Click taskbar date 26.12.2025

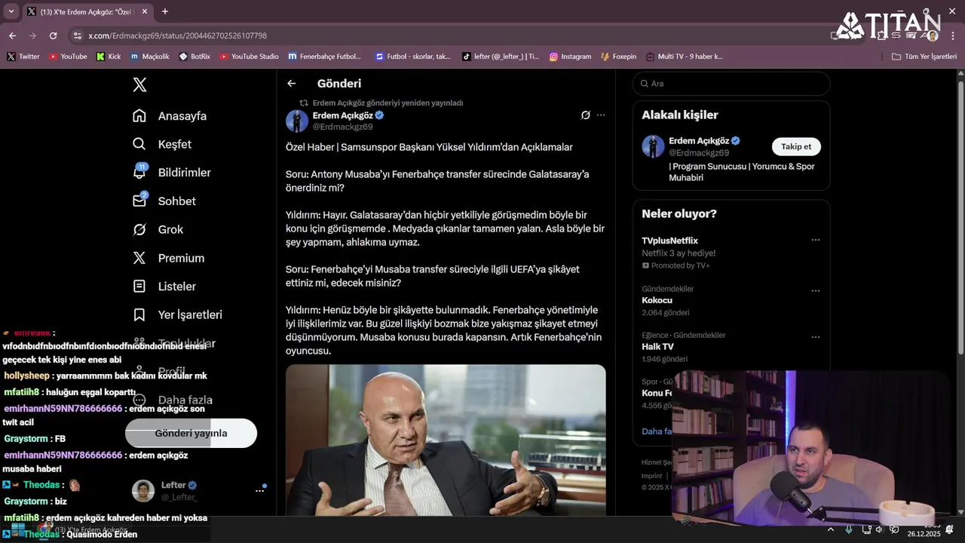(924, 534)
